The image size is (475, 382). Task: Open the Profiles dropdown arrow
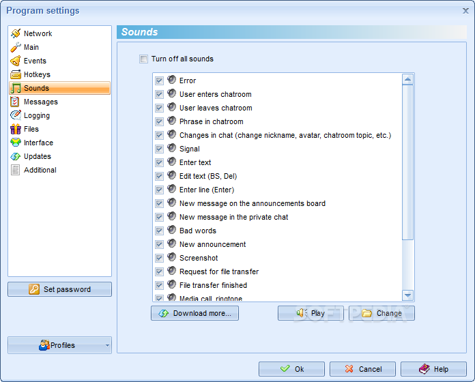pyautogui.click(x=107, y=345)
